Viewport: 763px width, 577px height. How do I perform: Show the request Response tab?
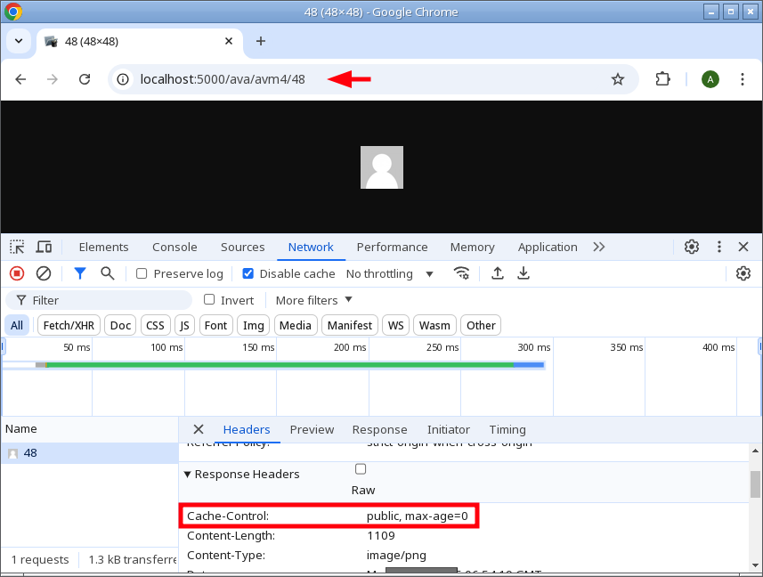point(379,429)
